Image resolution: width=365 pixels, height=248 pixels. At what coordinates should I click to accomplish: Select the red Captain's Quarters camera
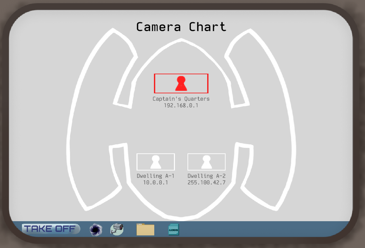coord(181,83)
